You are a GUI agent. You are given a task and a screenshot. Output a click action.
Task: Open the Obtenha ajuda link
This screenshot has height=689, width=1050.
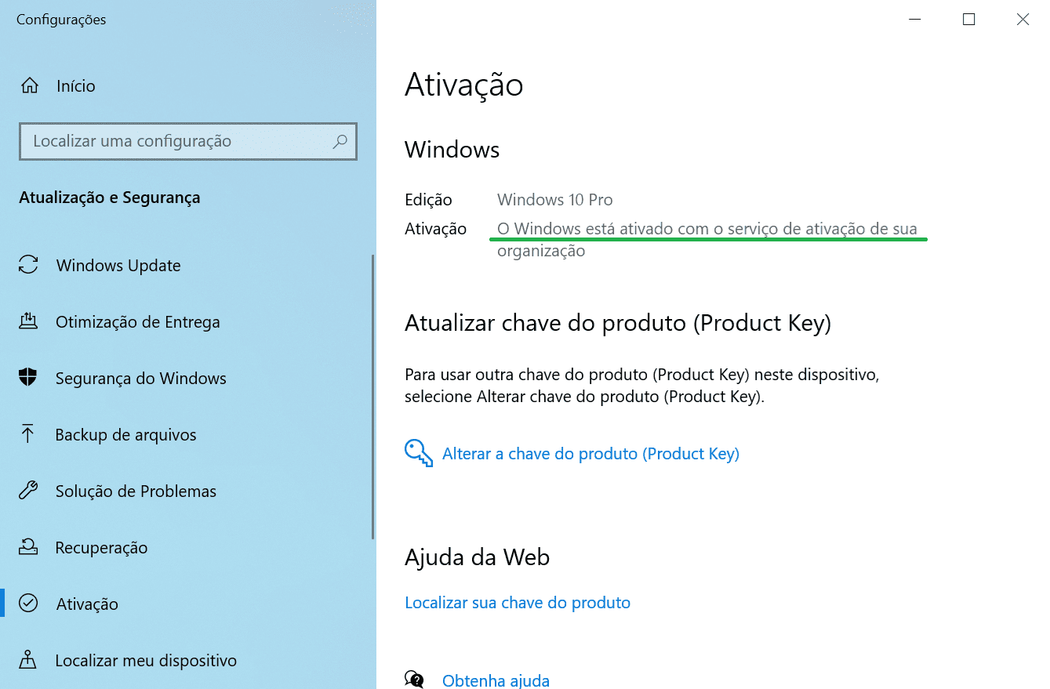pos(496,679)
